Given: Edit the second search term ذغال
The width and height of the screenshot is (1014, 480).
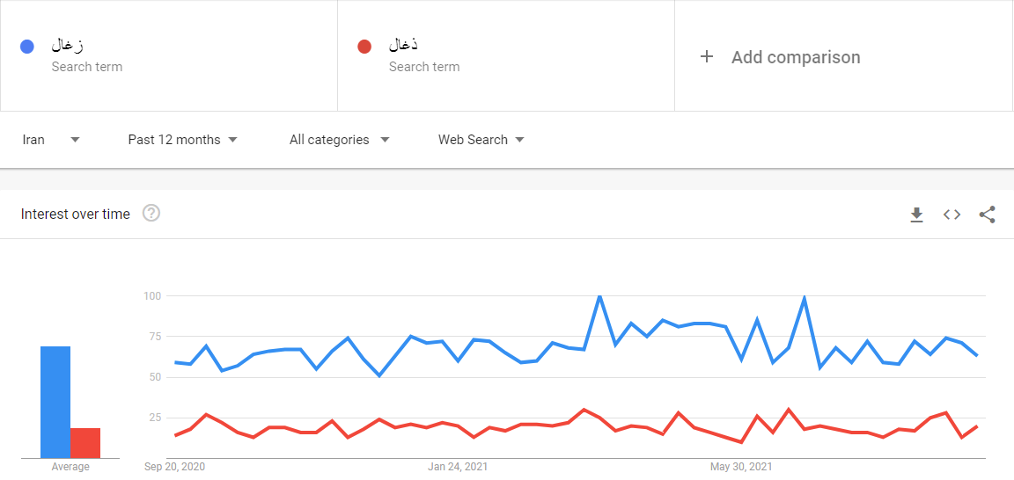Looking at the screenshot, I should pyautogui.click(x=403, y=46).
